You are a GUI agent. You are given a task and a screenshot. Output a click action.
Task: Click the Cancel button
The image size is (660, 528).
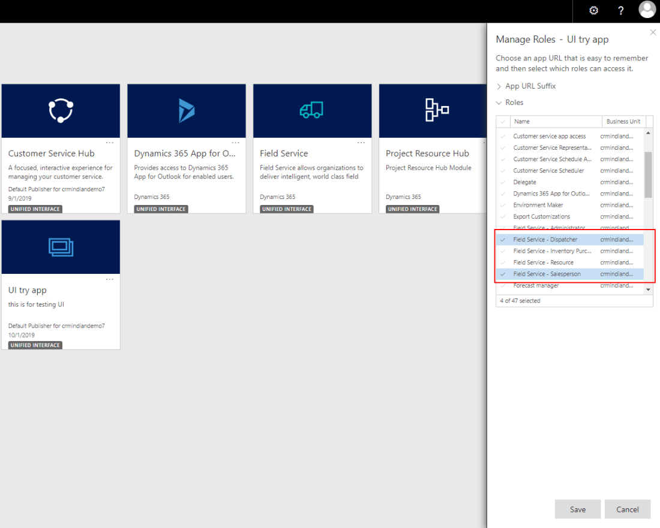click(x=627, y=509)
